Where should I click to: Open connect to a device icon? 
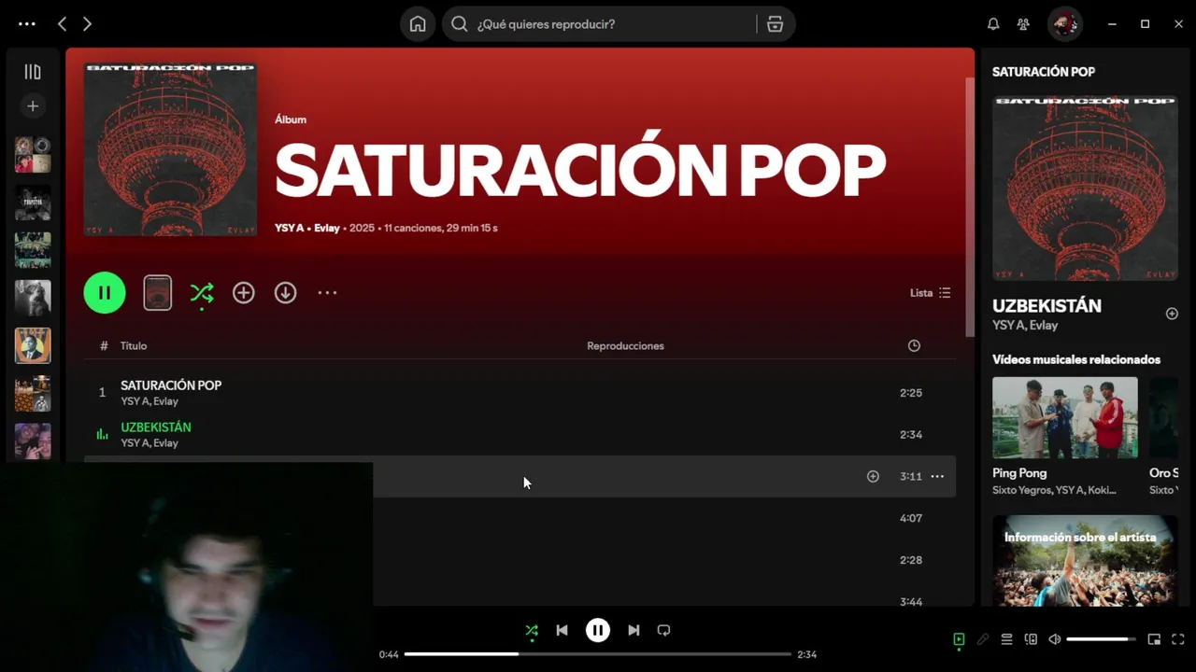coord(1031,639)
